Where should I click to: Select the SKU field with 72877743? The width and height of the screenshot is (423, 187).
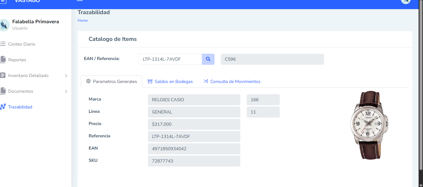(x=194, y=161)
